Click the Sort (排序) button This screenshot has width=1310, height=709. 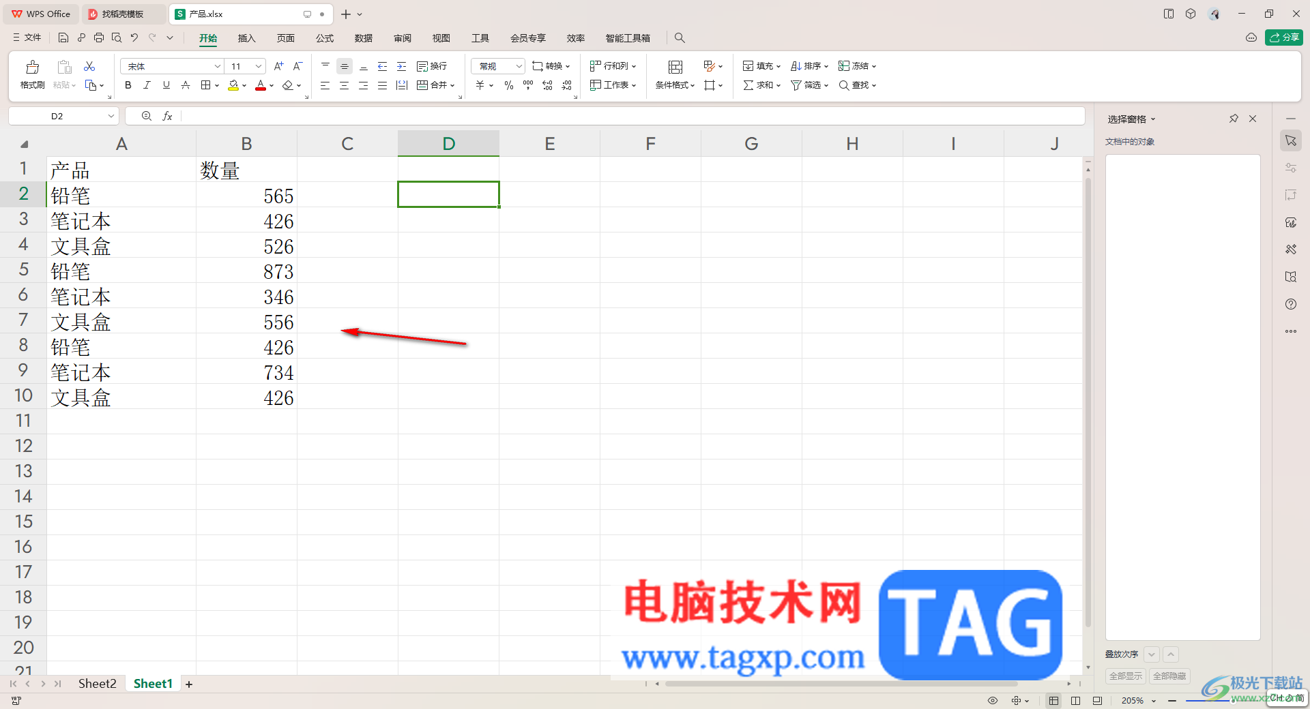(809, 66)
